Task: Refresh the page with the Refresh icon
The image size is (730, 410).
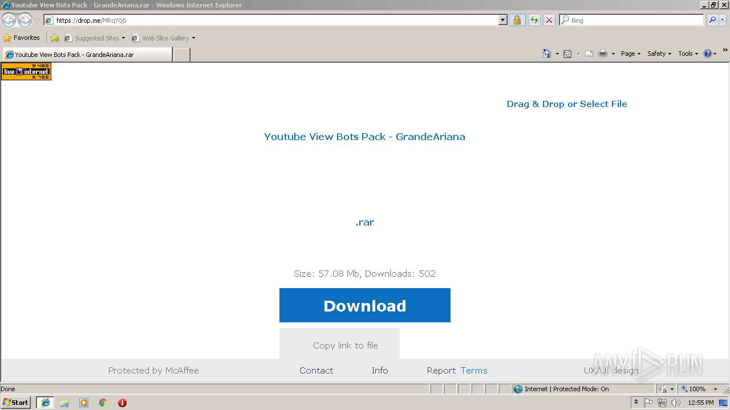Action: point(534,20)
